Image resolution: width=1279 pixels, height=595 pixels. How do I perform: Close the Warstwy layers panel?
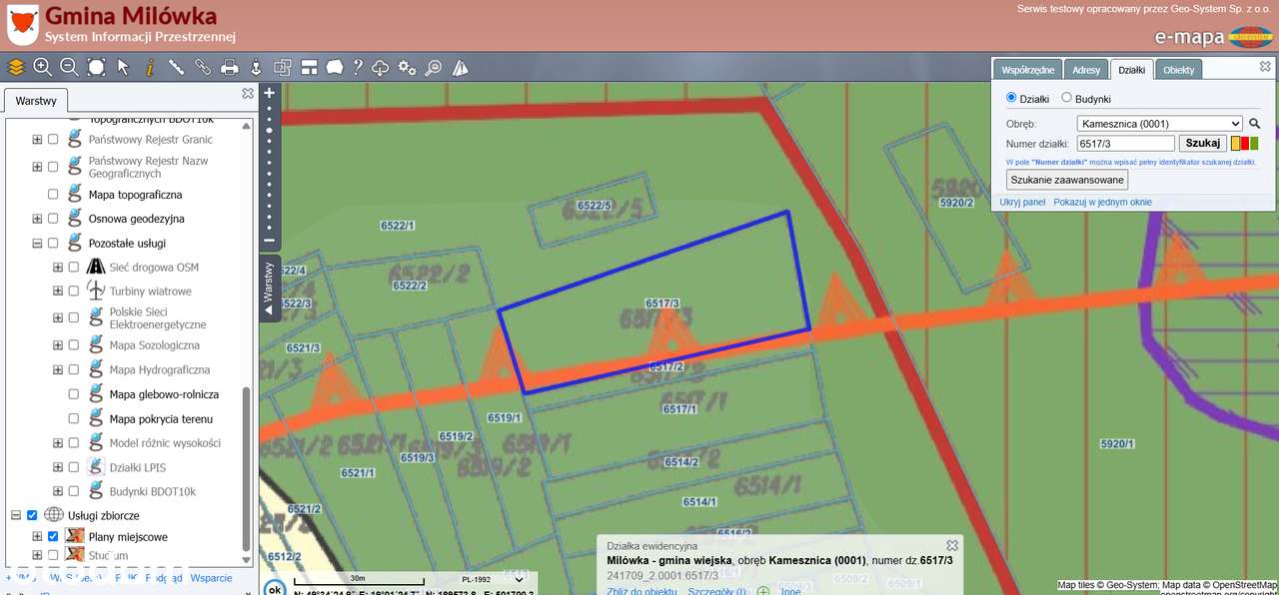coord(248,93)
